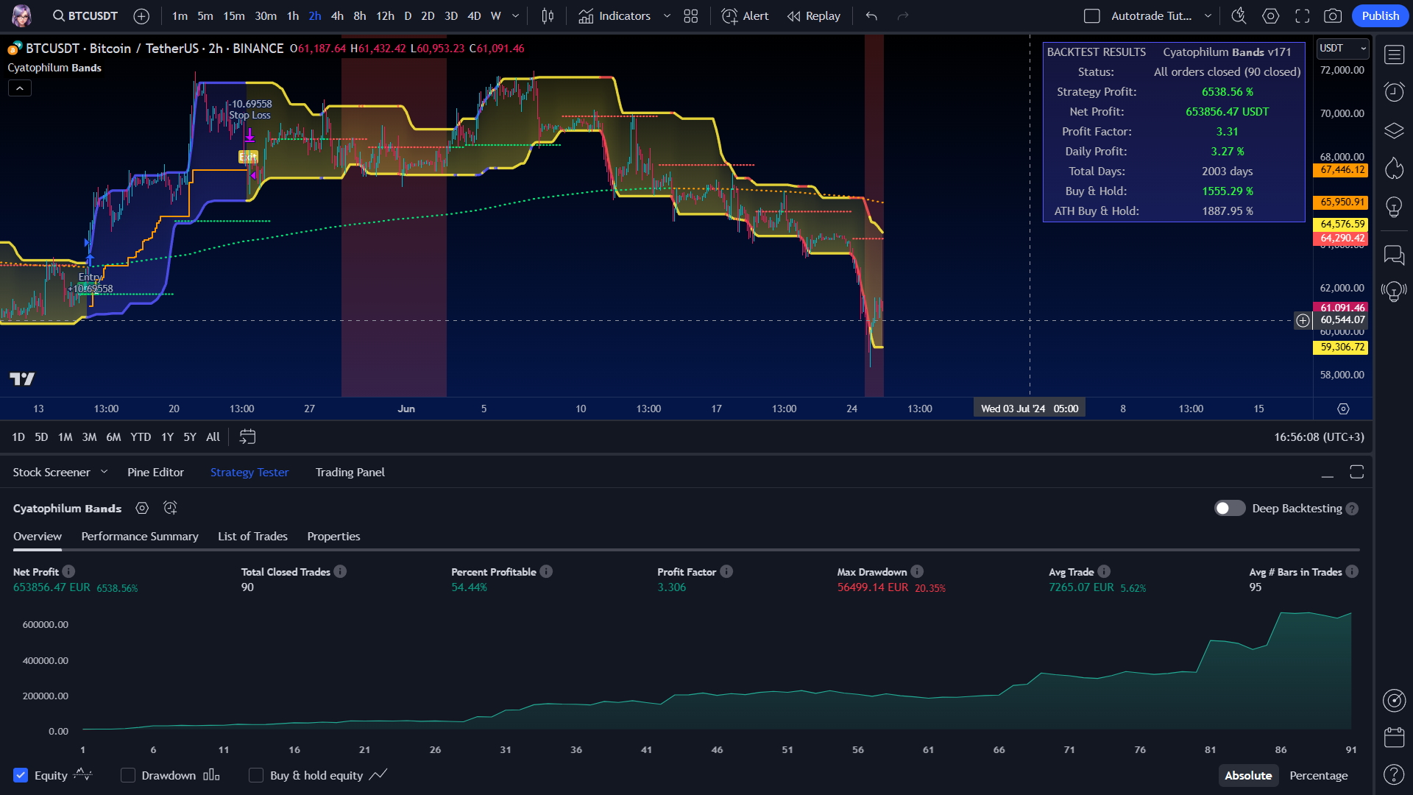Create a new Alert

click(x=745, y=15)
